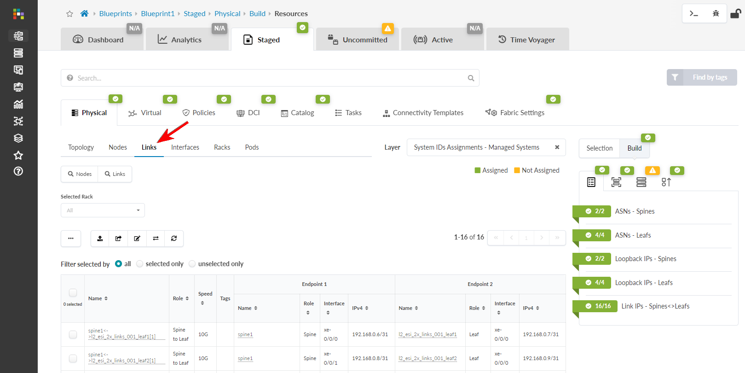Open the spine1 link in first row

(x=245, y=334)
